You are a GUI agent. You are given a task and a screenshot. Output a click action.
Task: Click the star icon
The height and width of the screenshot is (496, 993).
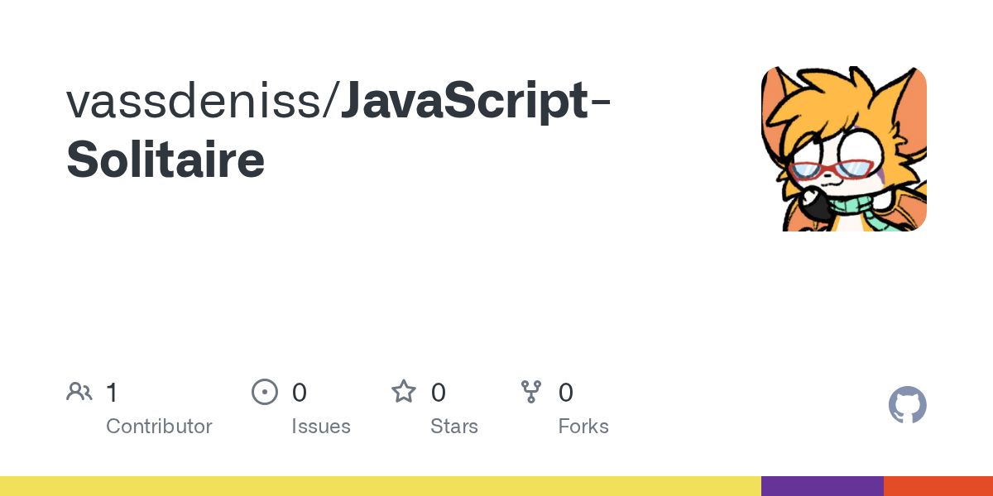404,391
